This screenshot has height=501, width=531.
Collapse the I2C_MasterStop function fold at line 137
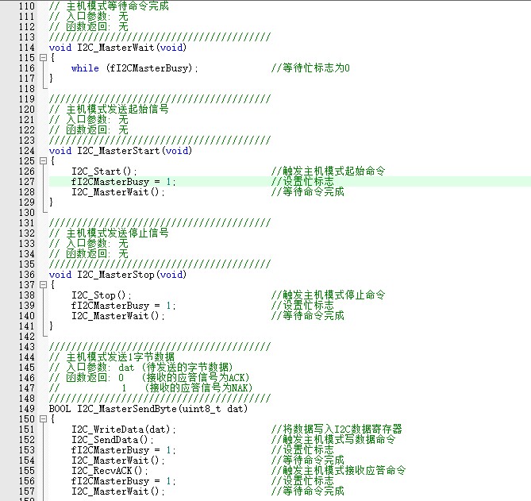43,285
